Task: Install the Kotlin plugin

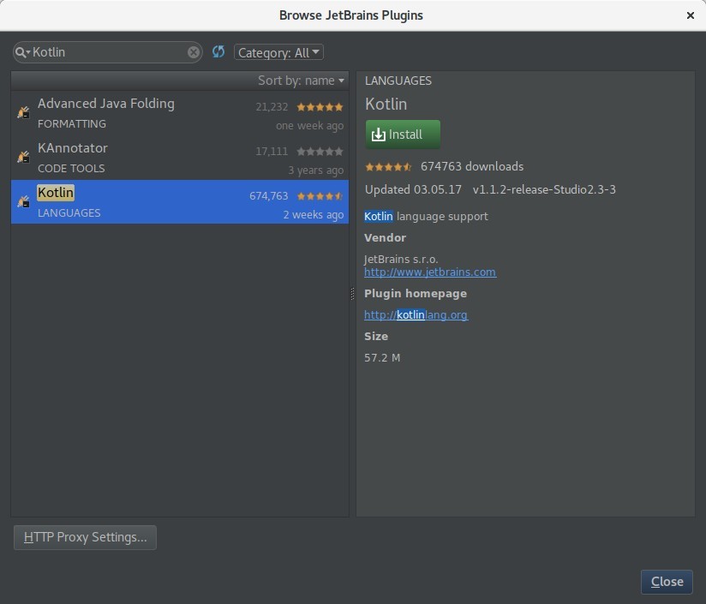Action: (x=403, y=135)
